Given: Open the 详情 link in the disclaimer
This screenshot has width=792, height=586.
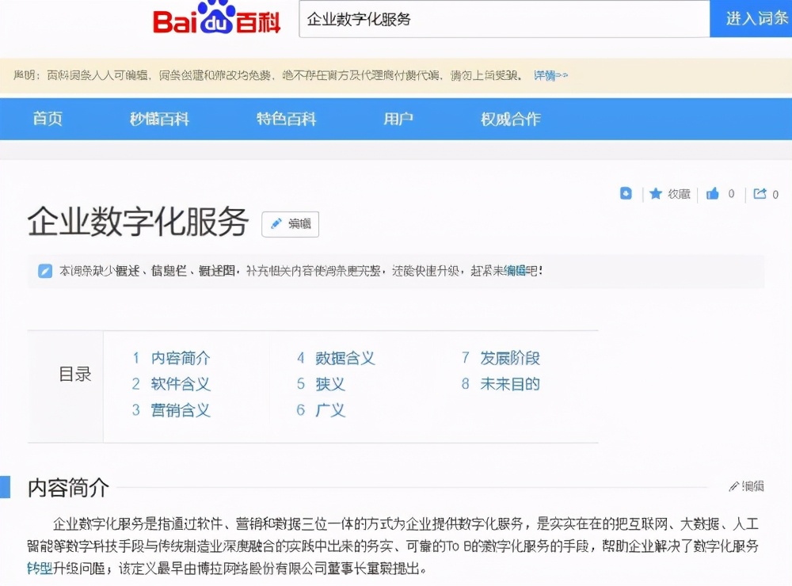Looking at the screenshot, I should pyautogui.click(x=543, y=74).
